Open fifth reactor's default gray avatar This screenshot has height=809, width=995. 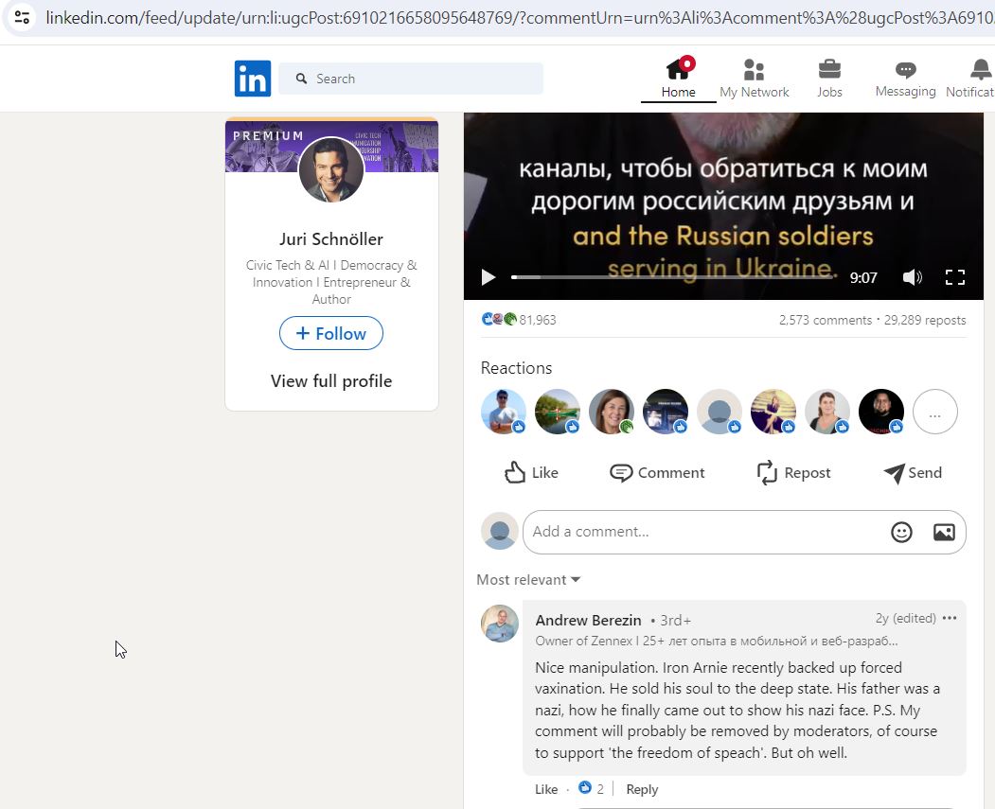(719, 412)
